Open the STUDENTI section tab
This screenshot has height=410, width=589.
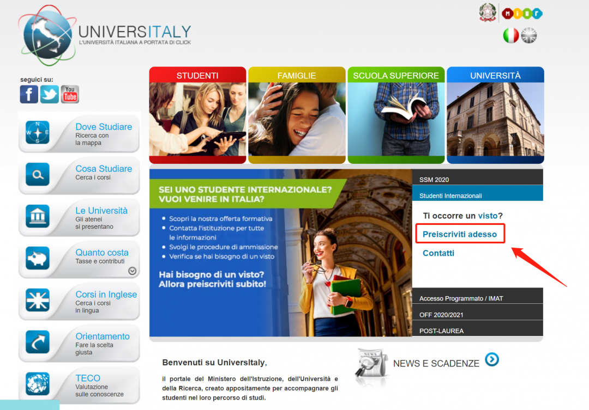pos(197,75)
